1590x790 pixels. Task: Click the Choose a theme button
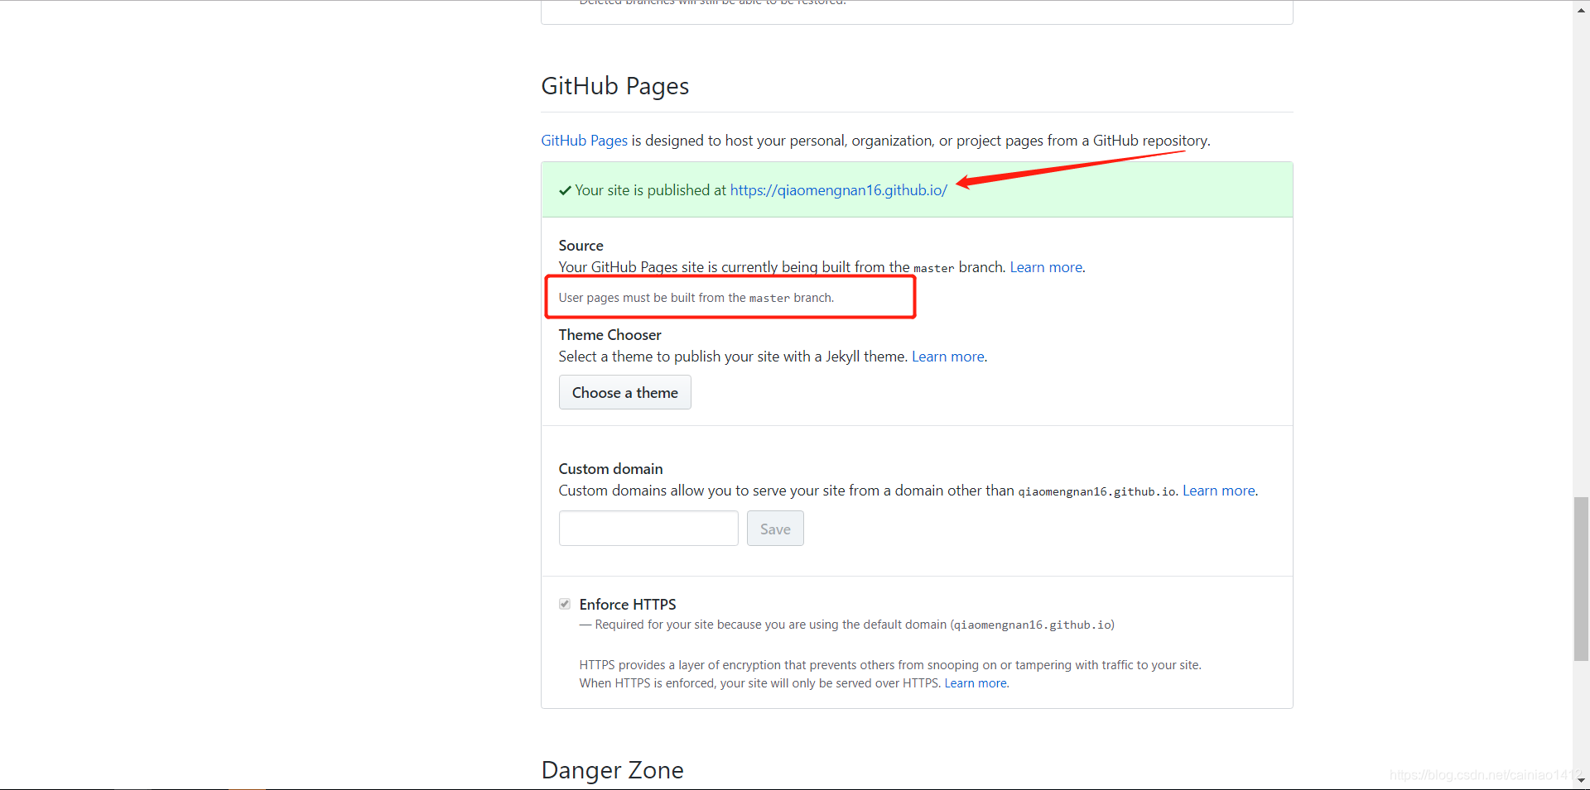(625, 393)
